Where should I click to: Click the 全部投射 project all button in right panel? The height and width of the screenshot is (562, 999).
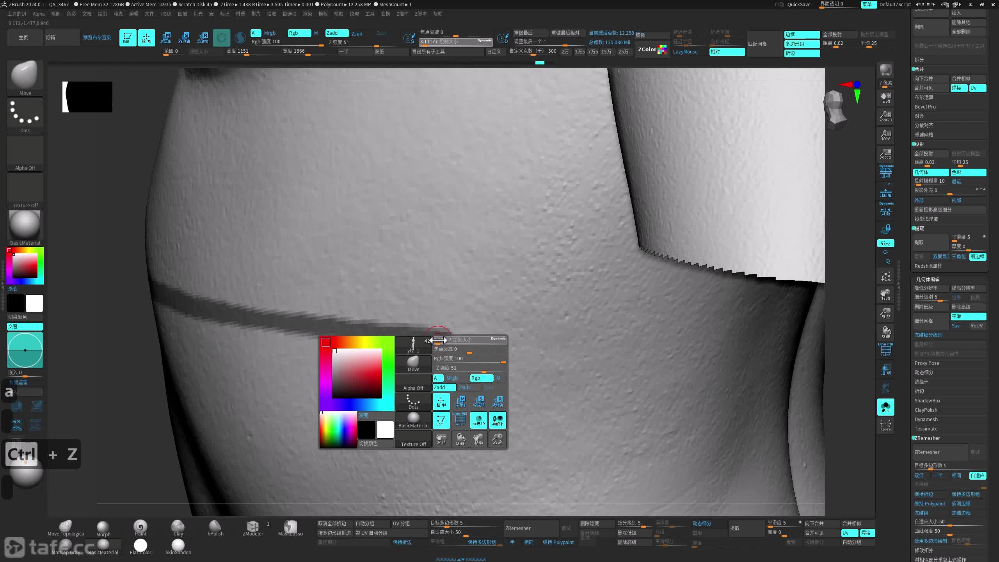931,153
